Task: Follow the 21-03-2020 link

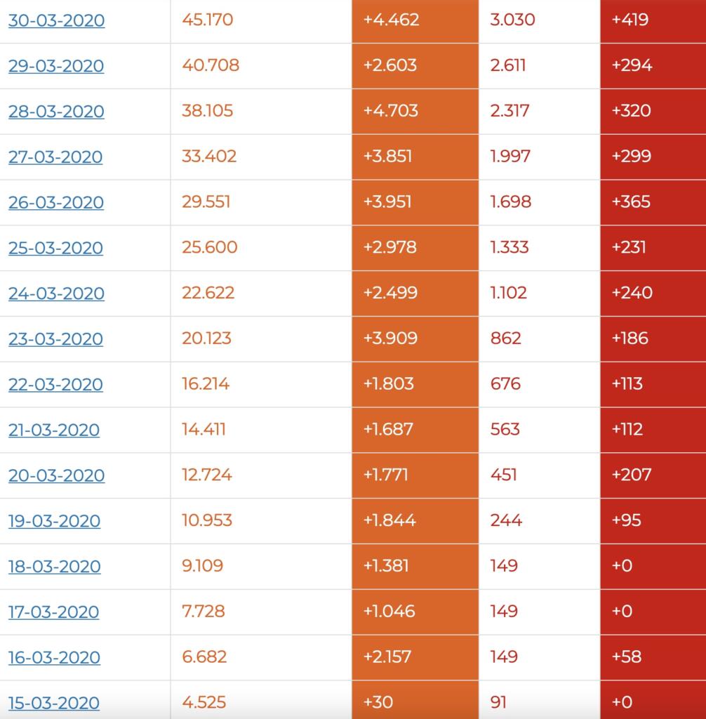Action: pos(54,430)
